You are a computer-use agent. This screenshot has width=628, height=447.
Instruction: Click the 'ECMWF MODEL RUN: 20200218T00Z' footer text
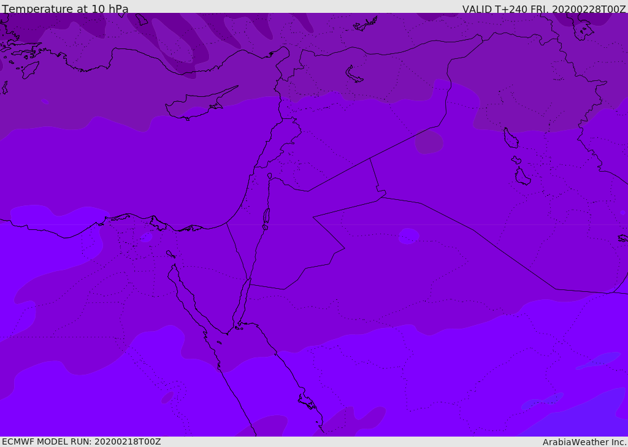[82, 441]
